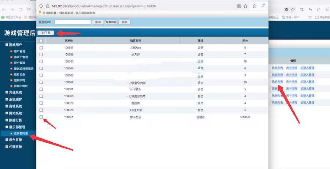The height and width of the screenshot is (169, 330).
Task: Open 俱乐部列表 in the sidebar
Action: (x=20, y=133)
